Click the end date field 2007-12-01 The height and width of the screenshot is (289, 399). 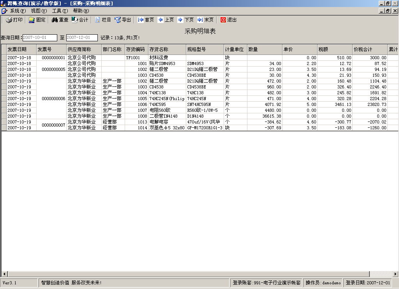[82, 38]
